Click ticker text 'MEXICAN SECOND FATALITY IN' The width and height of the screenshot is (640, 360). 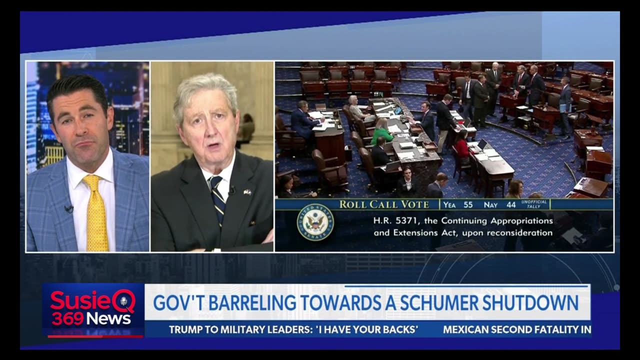[x=517, y=329]
